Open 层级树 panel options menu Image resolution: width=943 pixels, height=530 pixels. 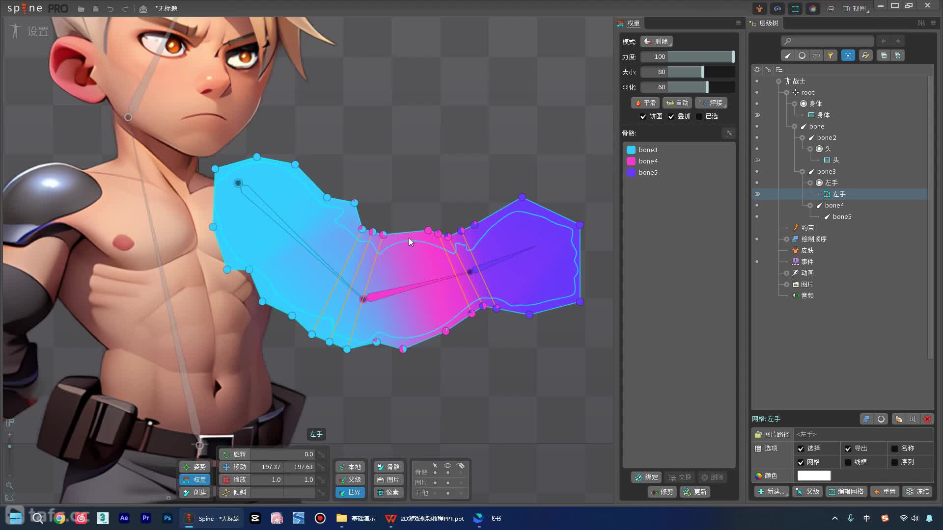(934, 23)
